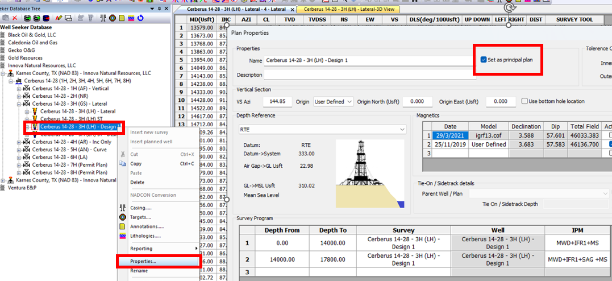
Task: Click the VS Azi value field
Action: [277, 101]
